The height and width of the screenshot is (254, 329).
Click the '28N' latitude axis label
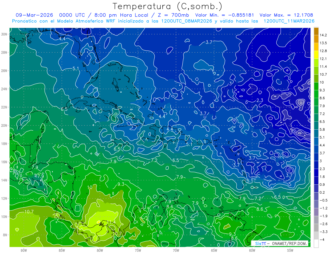(x=4, y=52)
